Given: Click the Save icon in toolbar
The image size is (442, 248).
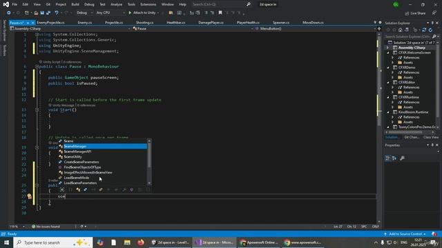Looking at the screenshot, I should coord(42,13).
